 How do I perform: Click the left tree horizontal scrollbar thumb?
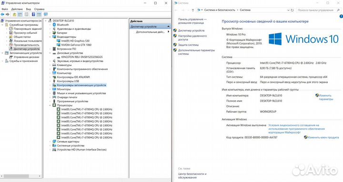point(16,176)
